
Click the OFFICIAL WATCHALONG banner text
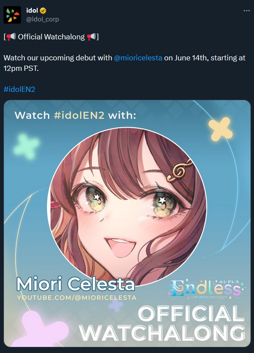coord(163,323)
